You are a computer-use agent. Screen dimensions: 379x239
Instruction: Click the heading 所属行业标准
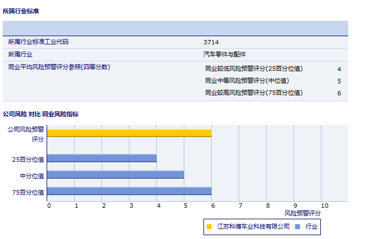pyautogui.click(x=21, y=11)
